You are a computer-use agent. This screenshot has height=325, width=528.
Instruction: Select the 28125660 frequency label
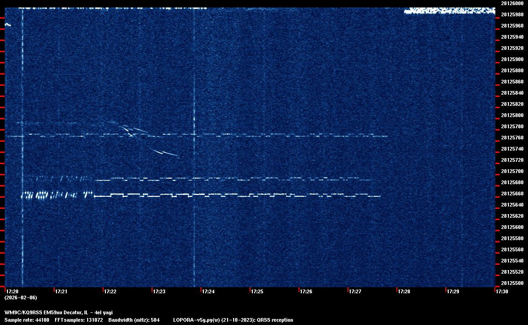click(512, 194)
